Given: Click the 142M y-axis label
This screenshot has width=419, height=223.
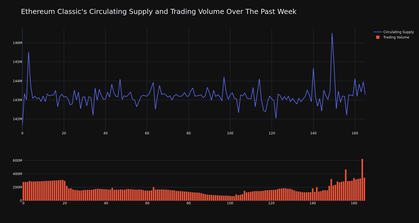Looking at the screenshot, I should tap(17, 119).
